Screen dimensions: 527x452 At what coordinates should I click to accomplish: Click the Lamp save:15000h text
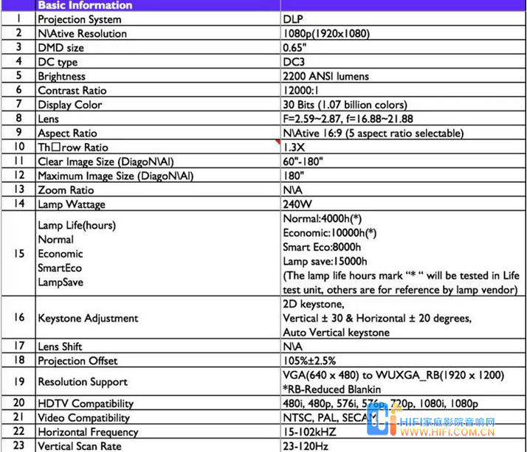[x=325, y=261]
